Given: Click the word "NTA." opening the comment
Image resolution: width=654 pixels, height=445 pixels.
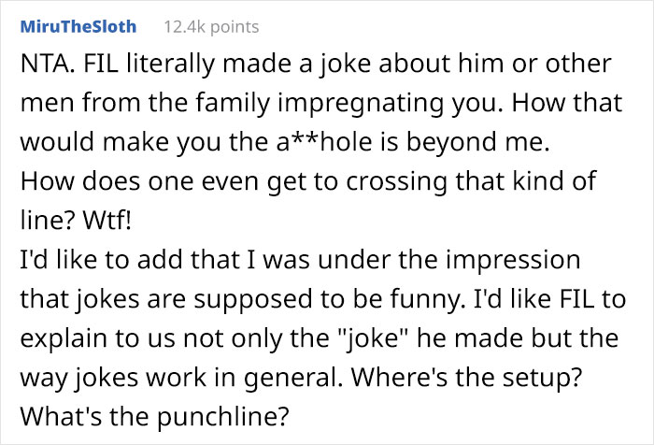Looking at the screenshot, I should (x=42, y=67).
